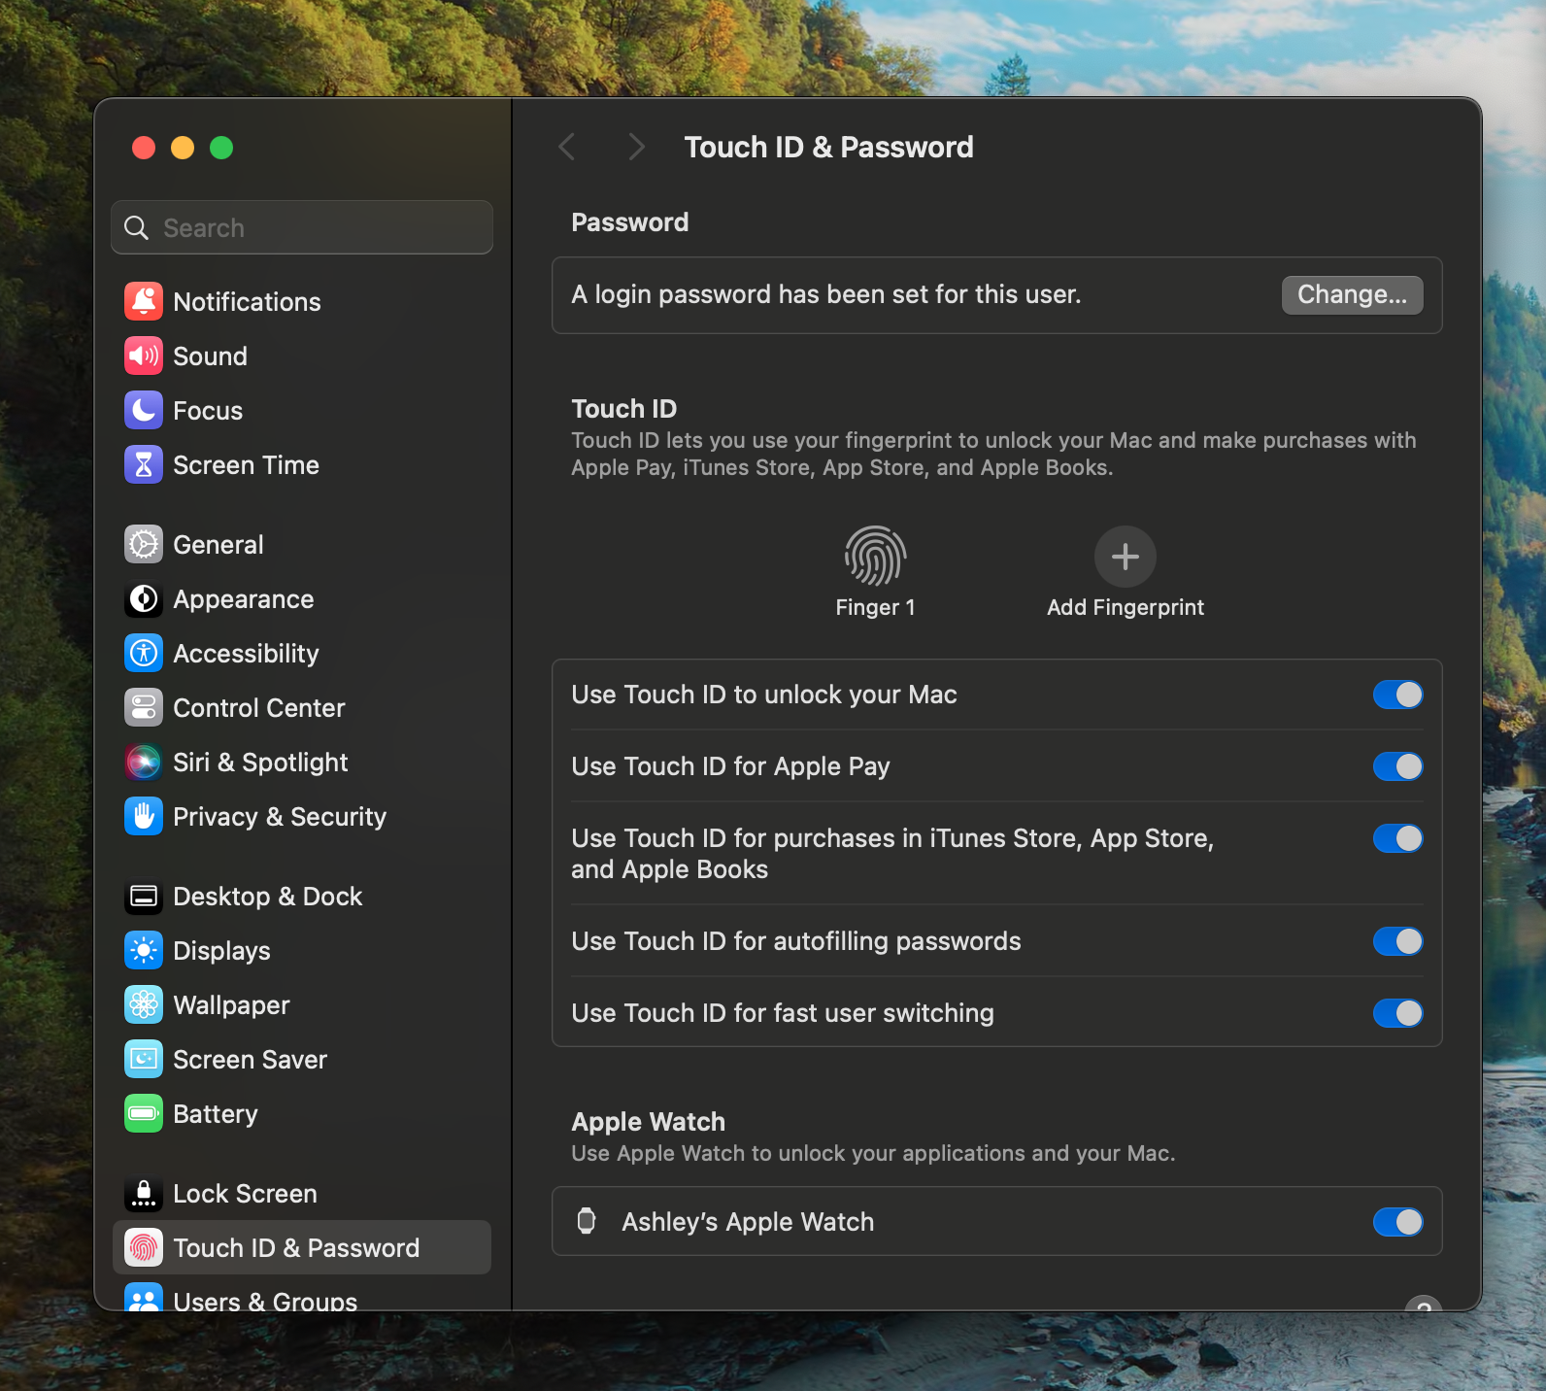1546x1391 pixels.
Task: Click the Accessibility icon in sidebar
Action: pyautogui.click(x=144, y=653)
